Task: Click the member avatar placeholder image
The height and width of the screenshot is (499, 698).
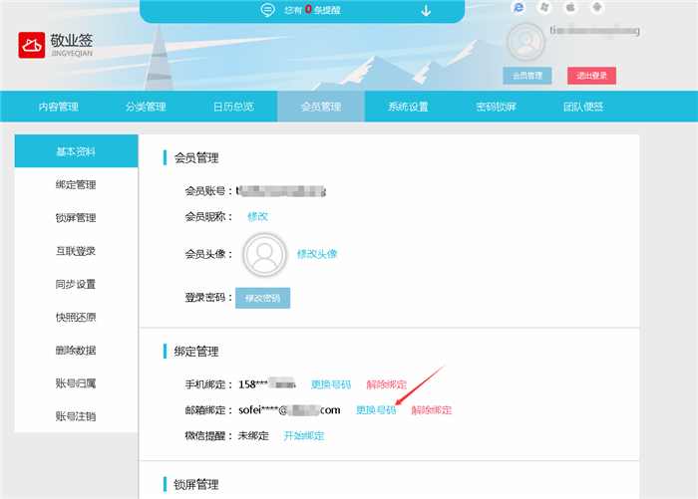Action: 264,254
